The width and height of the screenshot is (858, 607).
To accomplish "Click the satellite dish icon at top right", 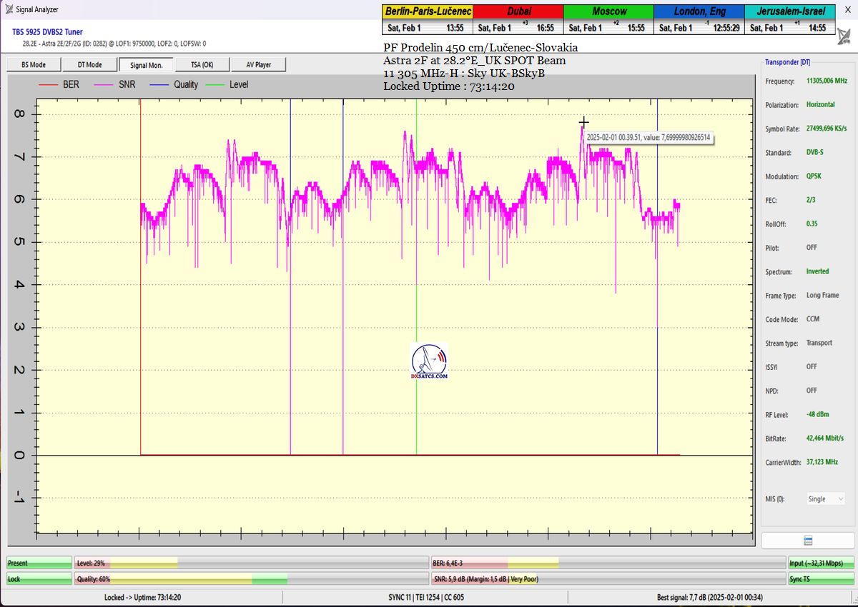I will tap(844, 39).
